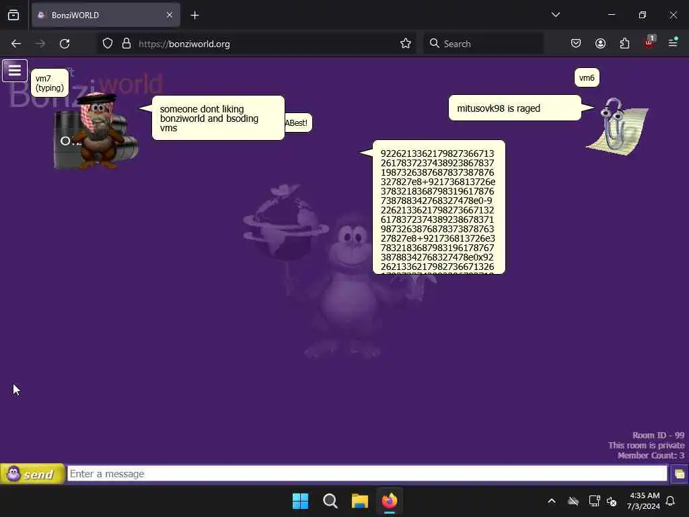The image size is (689, 517).
Task: View site security padlock info
Action: tap(126, 44)
